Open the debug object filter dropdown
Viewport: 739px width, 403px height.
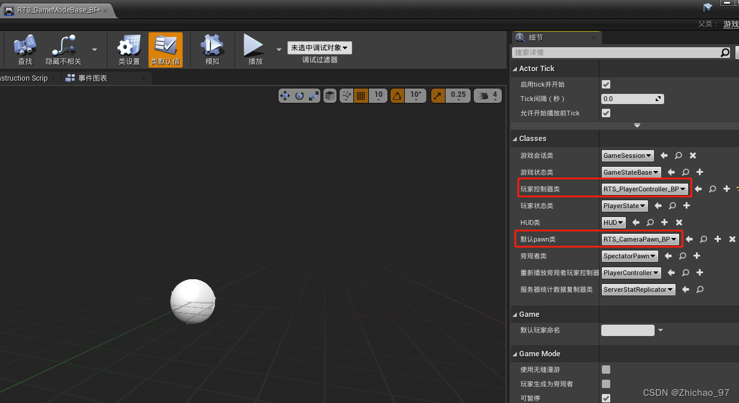tap(319, 47)
